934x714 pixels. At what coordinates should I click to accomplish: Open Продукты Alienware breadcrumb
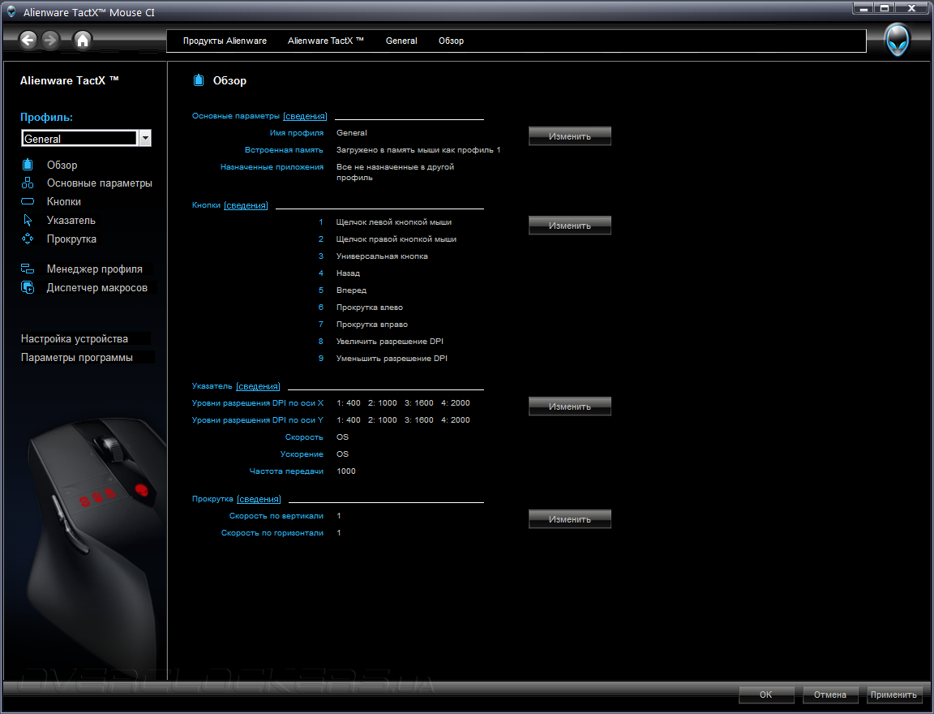tap(225, 41)
